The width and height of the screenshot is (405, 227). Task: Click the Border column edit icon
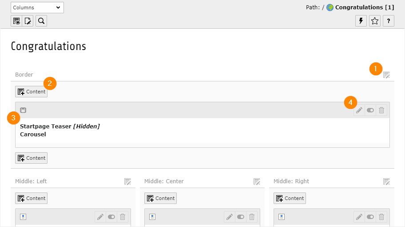tap(387, 75)
